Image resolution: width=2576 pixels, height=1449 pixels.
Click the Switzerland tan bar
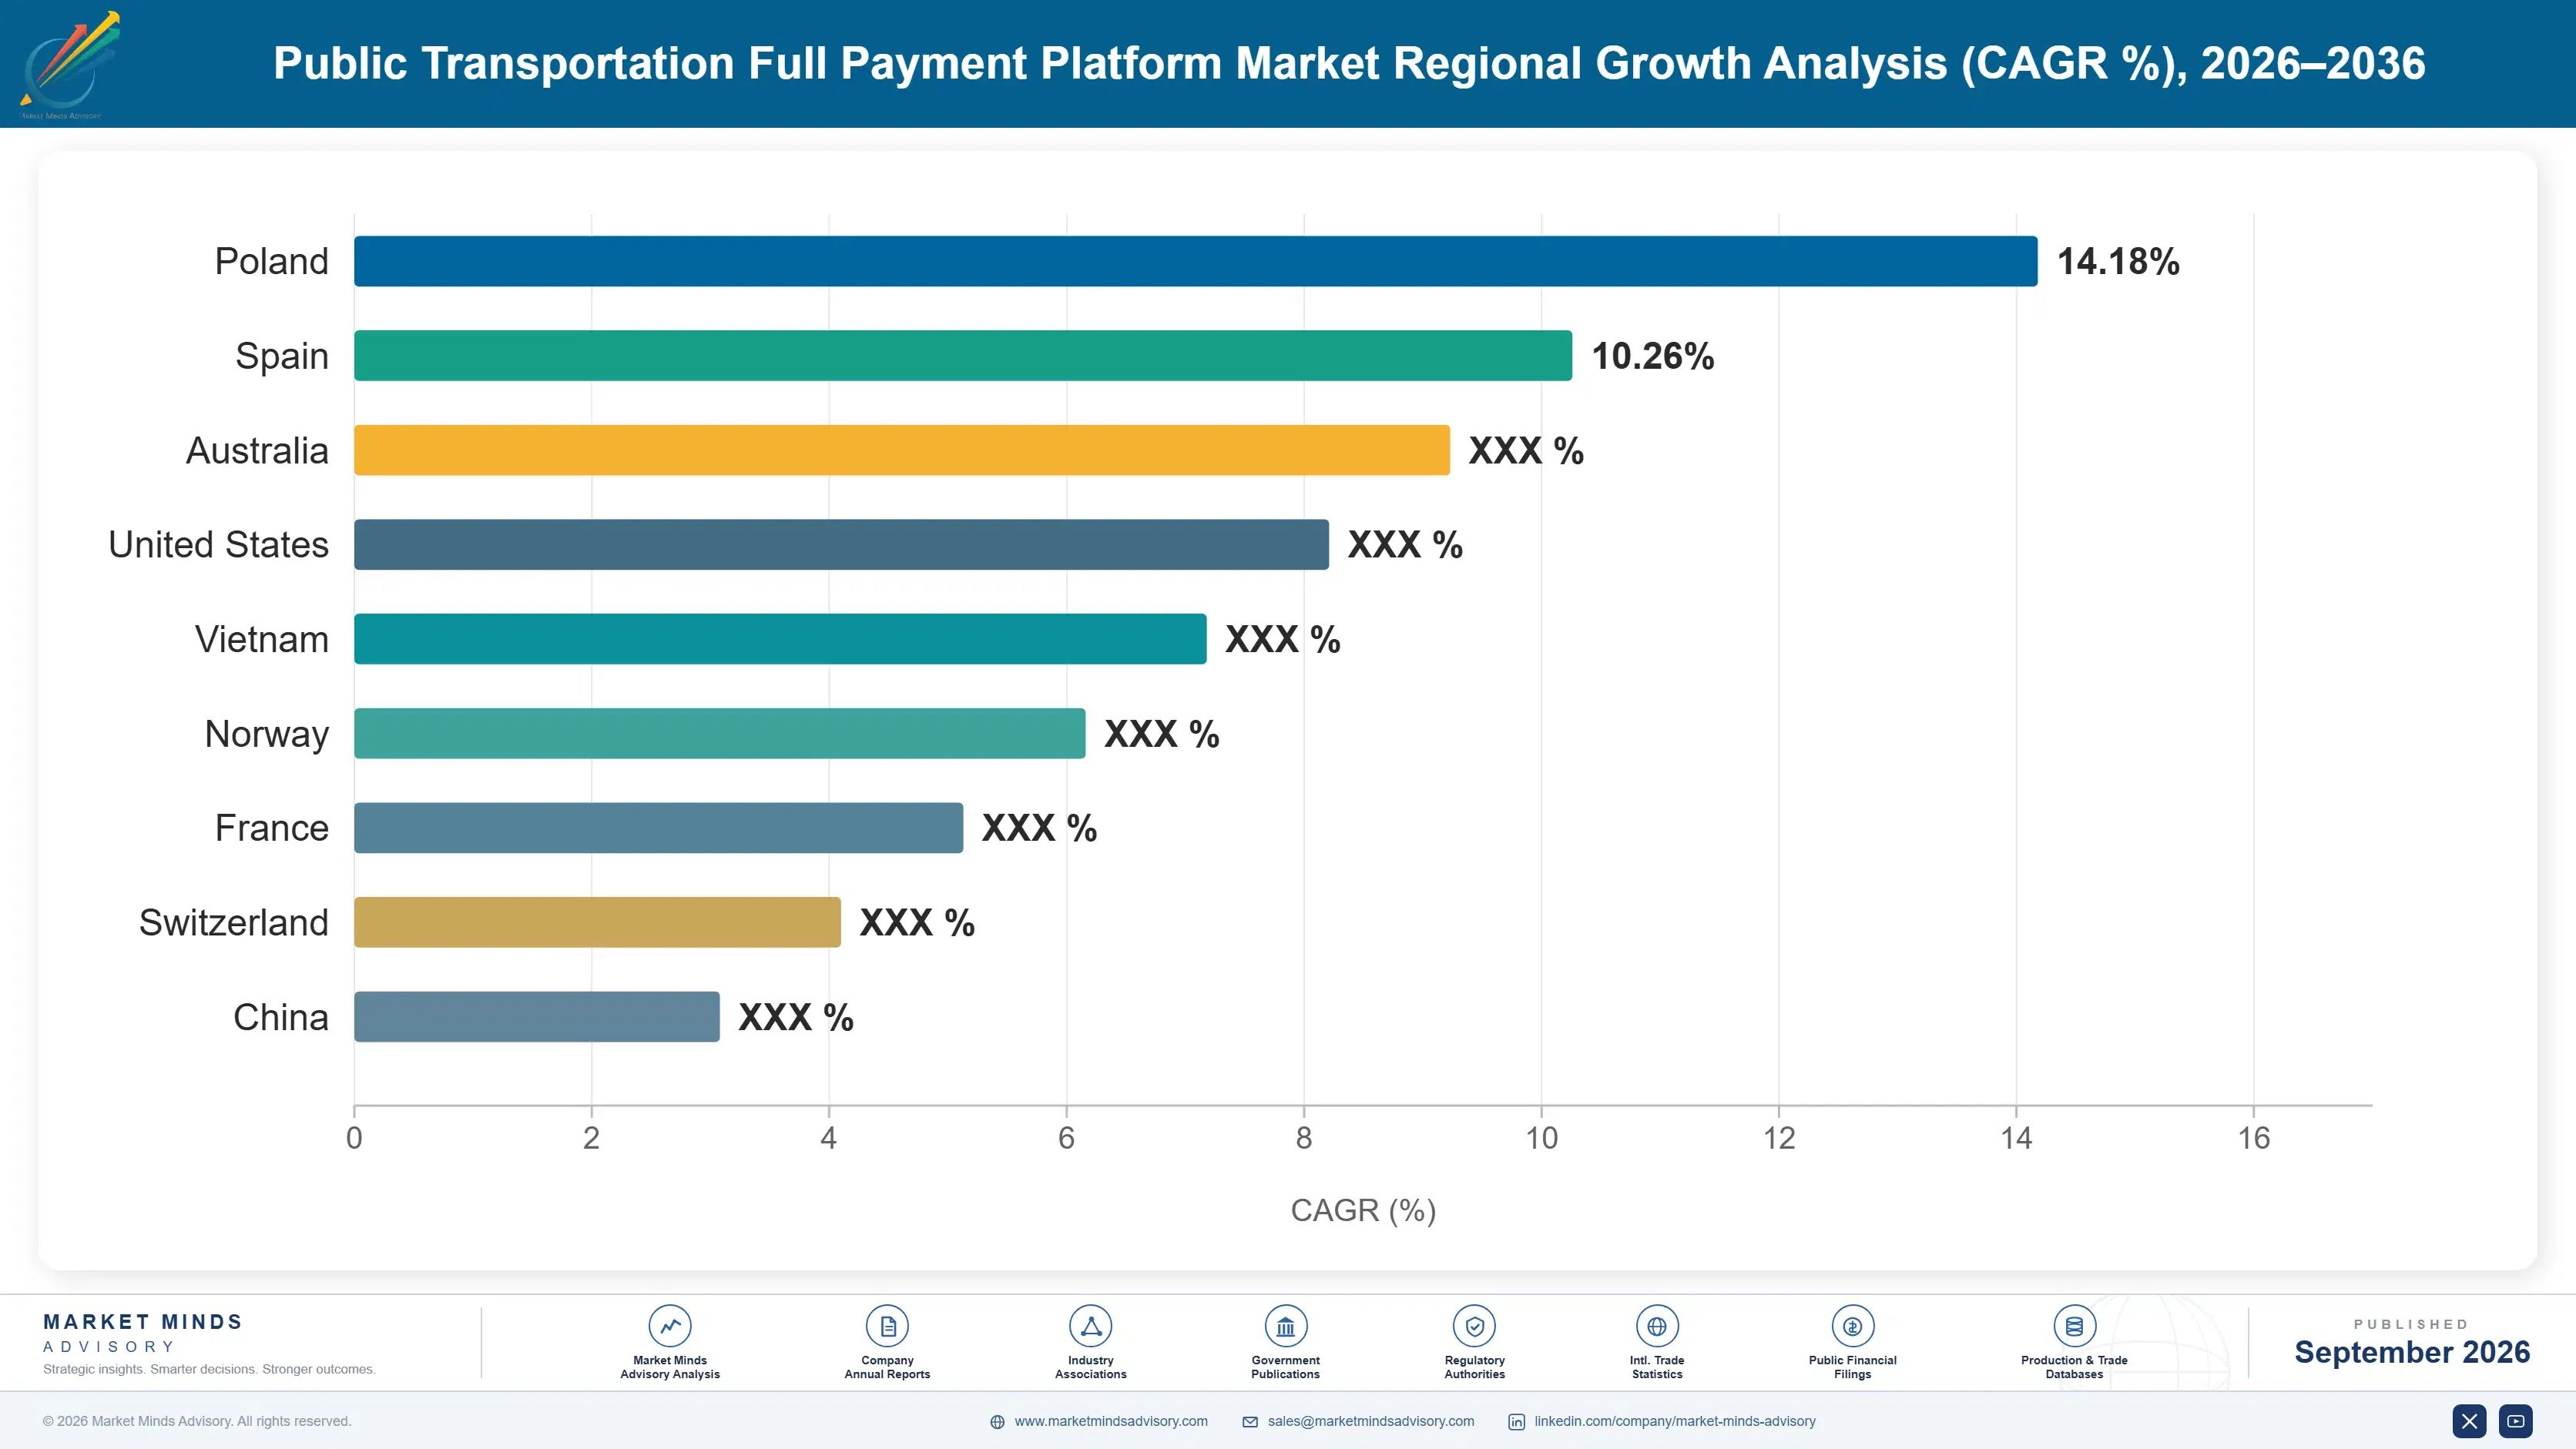click(597, 922)
